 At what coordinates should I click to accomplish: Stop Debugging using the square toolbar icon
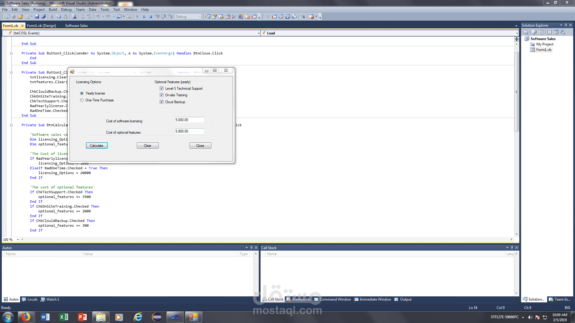pyautogui.click(x=150, y=17)
